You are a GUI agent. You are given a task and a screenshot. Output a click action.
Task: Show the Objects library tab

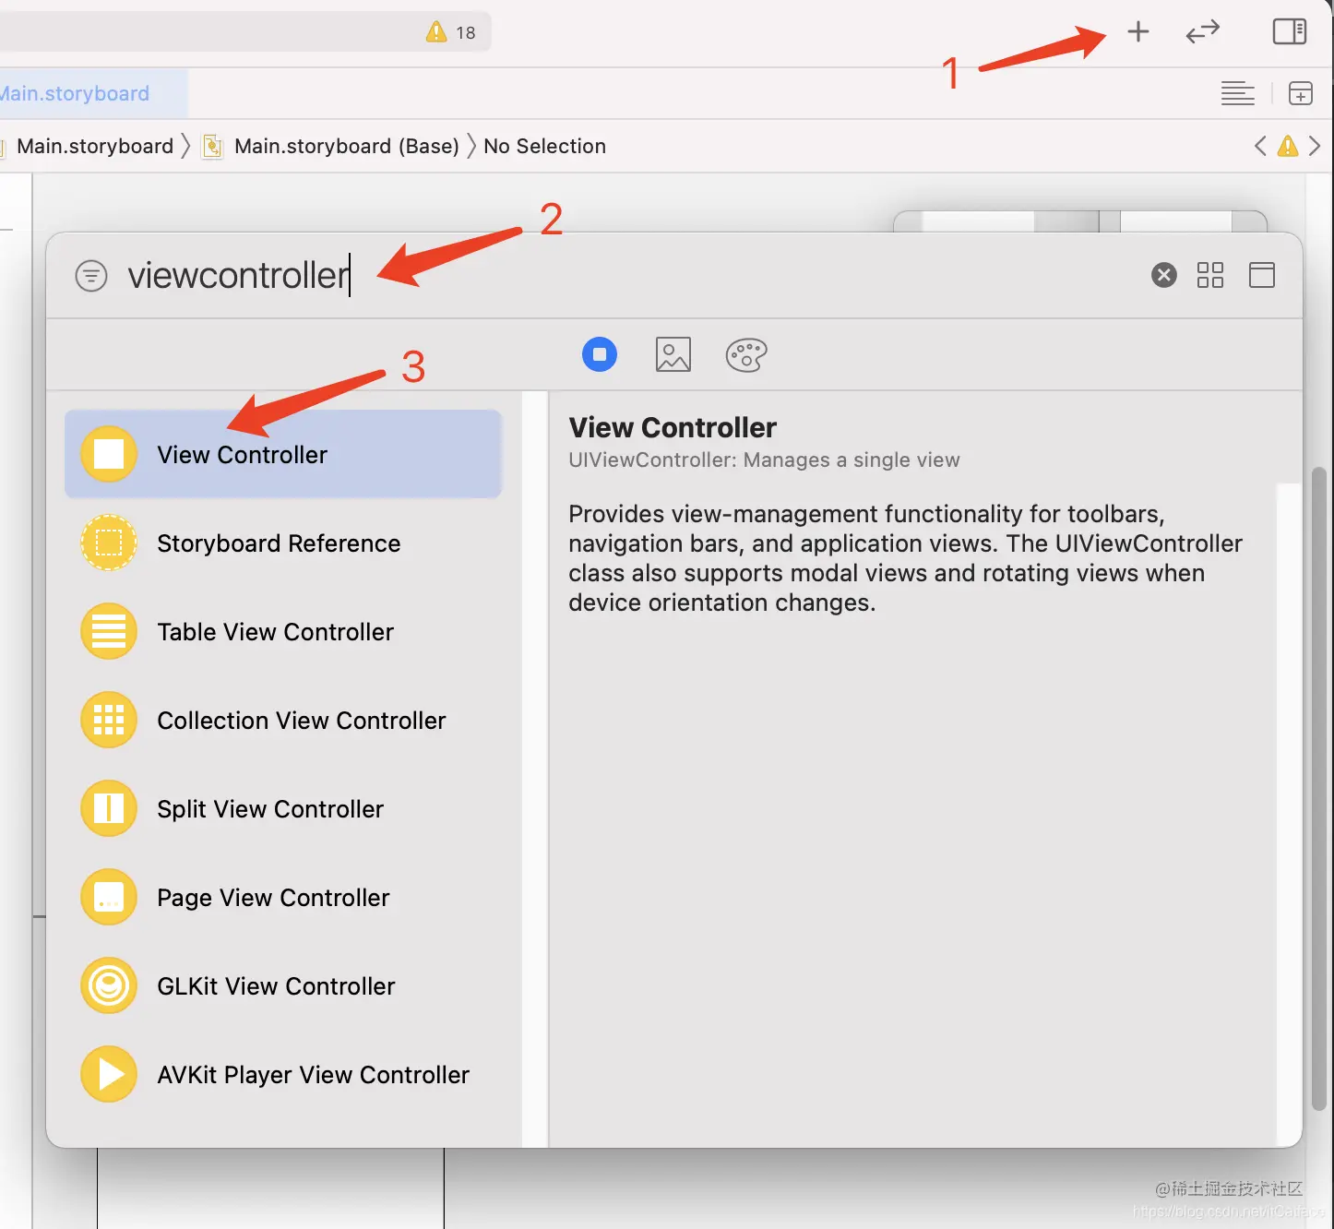(600, 354)
